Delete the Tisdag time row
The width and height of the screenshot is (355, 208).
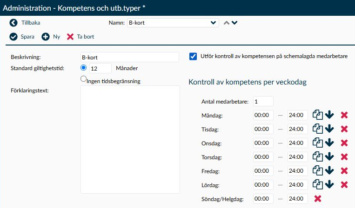(344, 129)
